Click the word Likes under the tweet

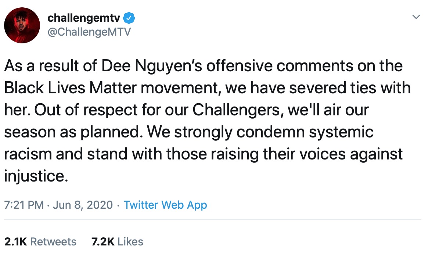click(131, 241)
